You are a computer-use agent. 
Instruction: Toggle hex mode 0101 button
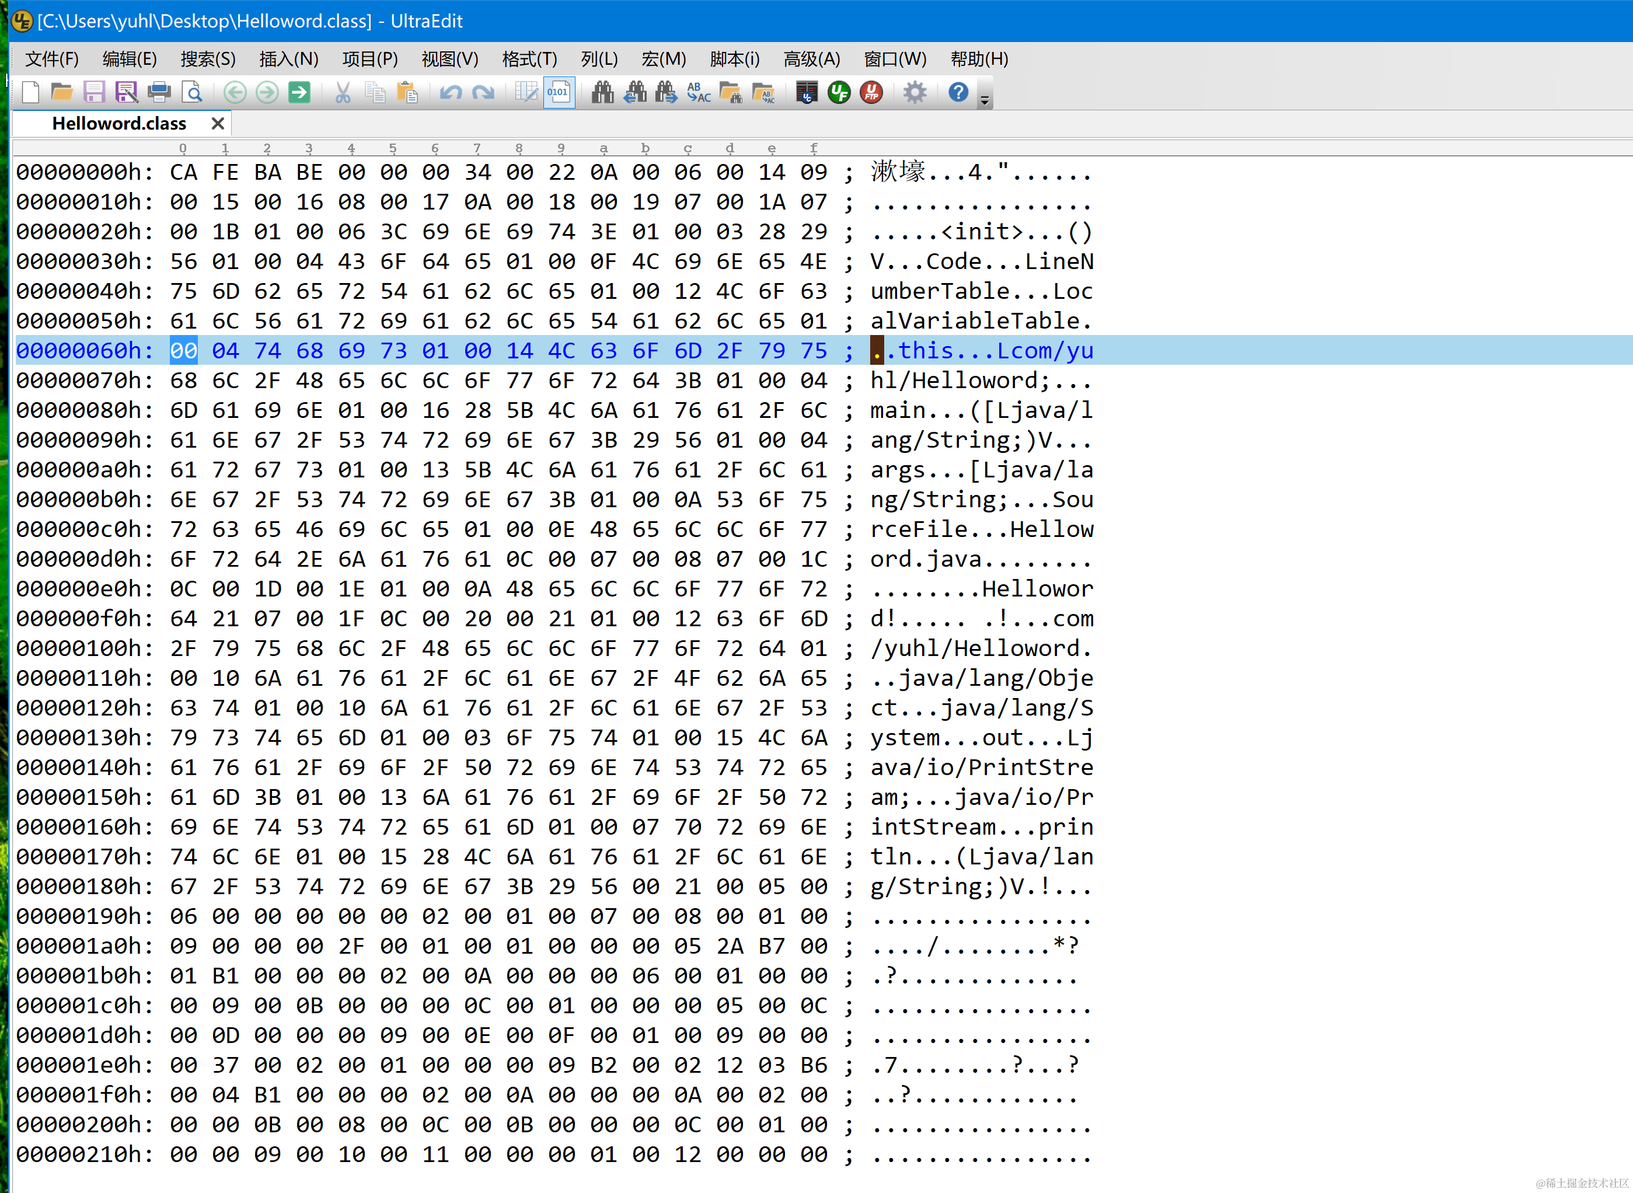(559, 92)
